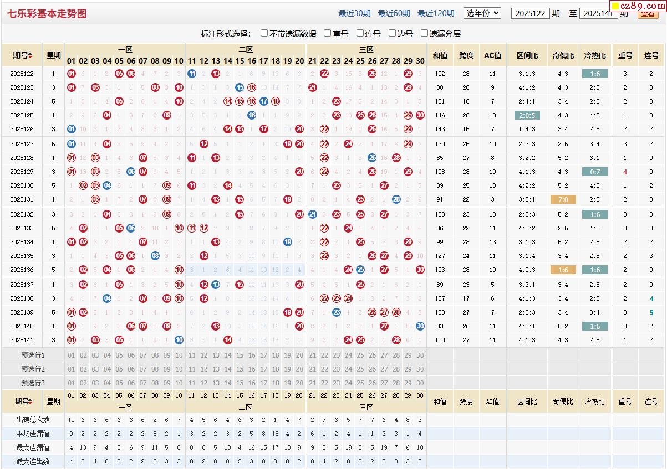Open 最近60期 trend link

pyautogui.click(x=394, y=13)
